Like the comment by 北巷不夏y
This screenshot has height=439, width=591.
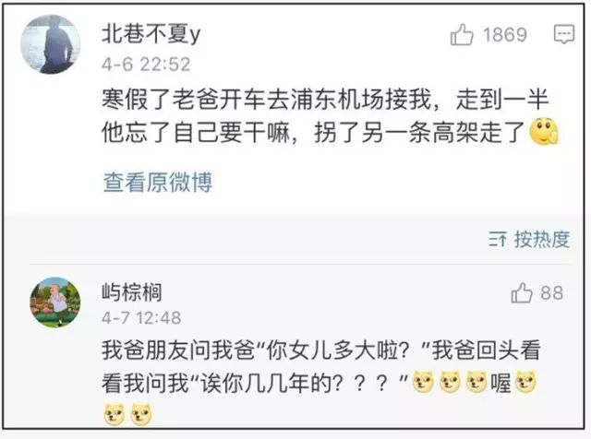462,35
